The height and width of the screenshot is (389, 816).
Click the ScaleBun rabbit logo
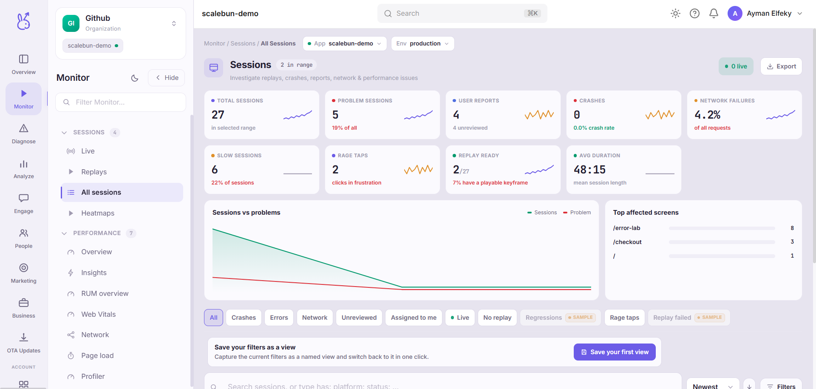tap(24, 21)
